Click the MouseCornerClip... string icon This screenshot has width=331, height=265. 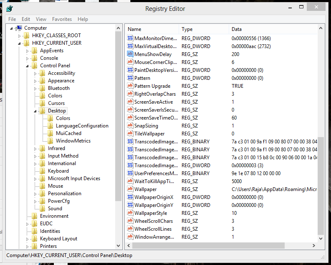pos(130,62)
